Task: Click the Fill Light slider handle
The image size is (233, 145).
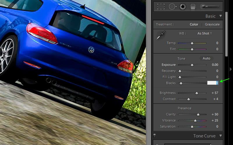Action: pos(180,77)
